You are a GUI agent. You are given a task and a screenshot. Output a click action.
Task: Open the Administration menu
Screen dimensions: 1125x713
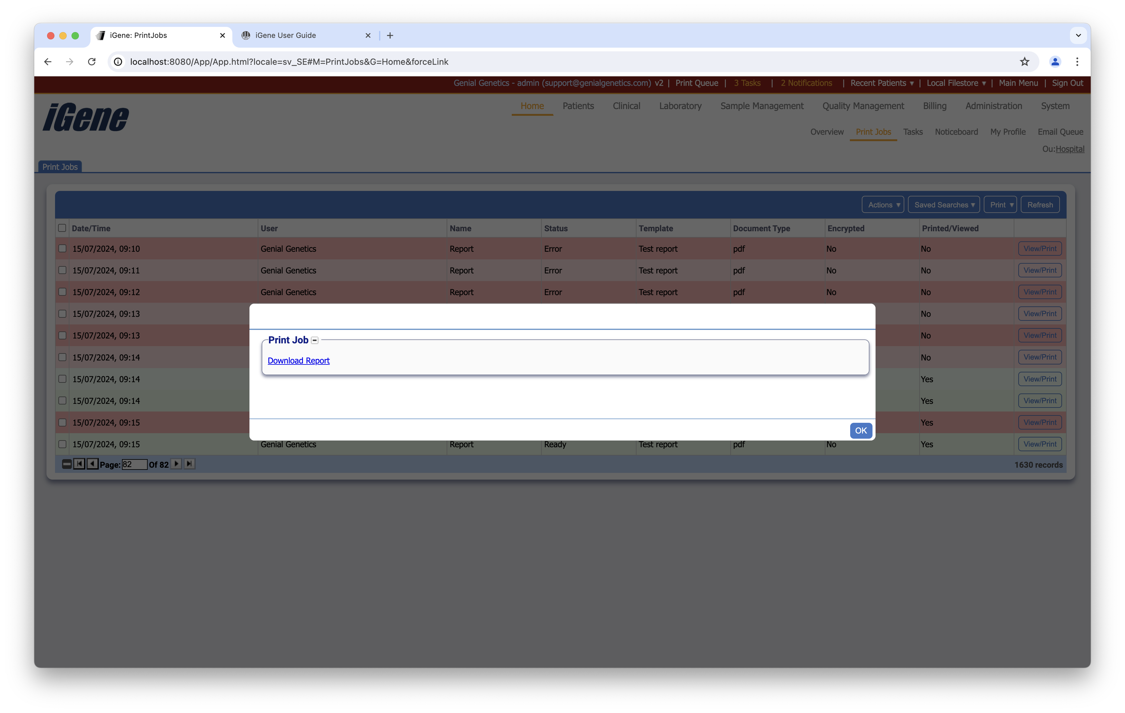(994, 106)
